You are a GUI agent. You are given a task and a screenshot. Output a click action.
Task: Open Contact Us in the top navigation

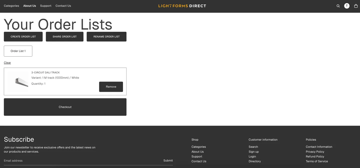click(x=63, y=6)
